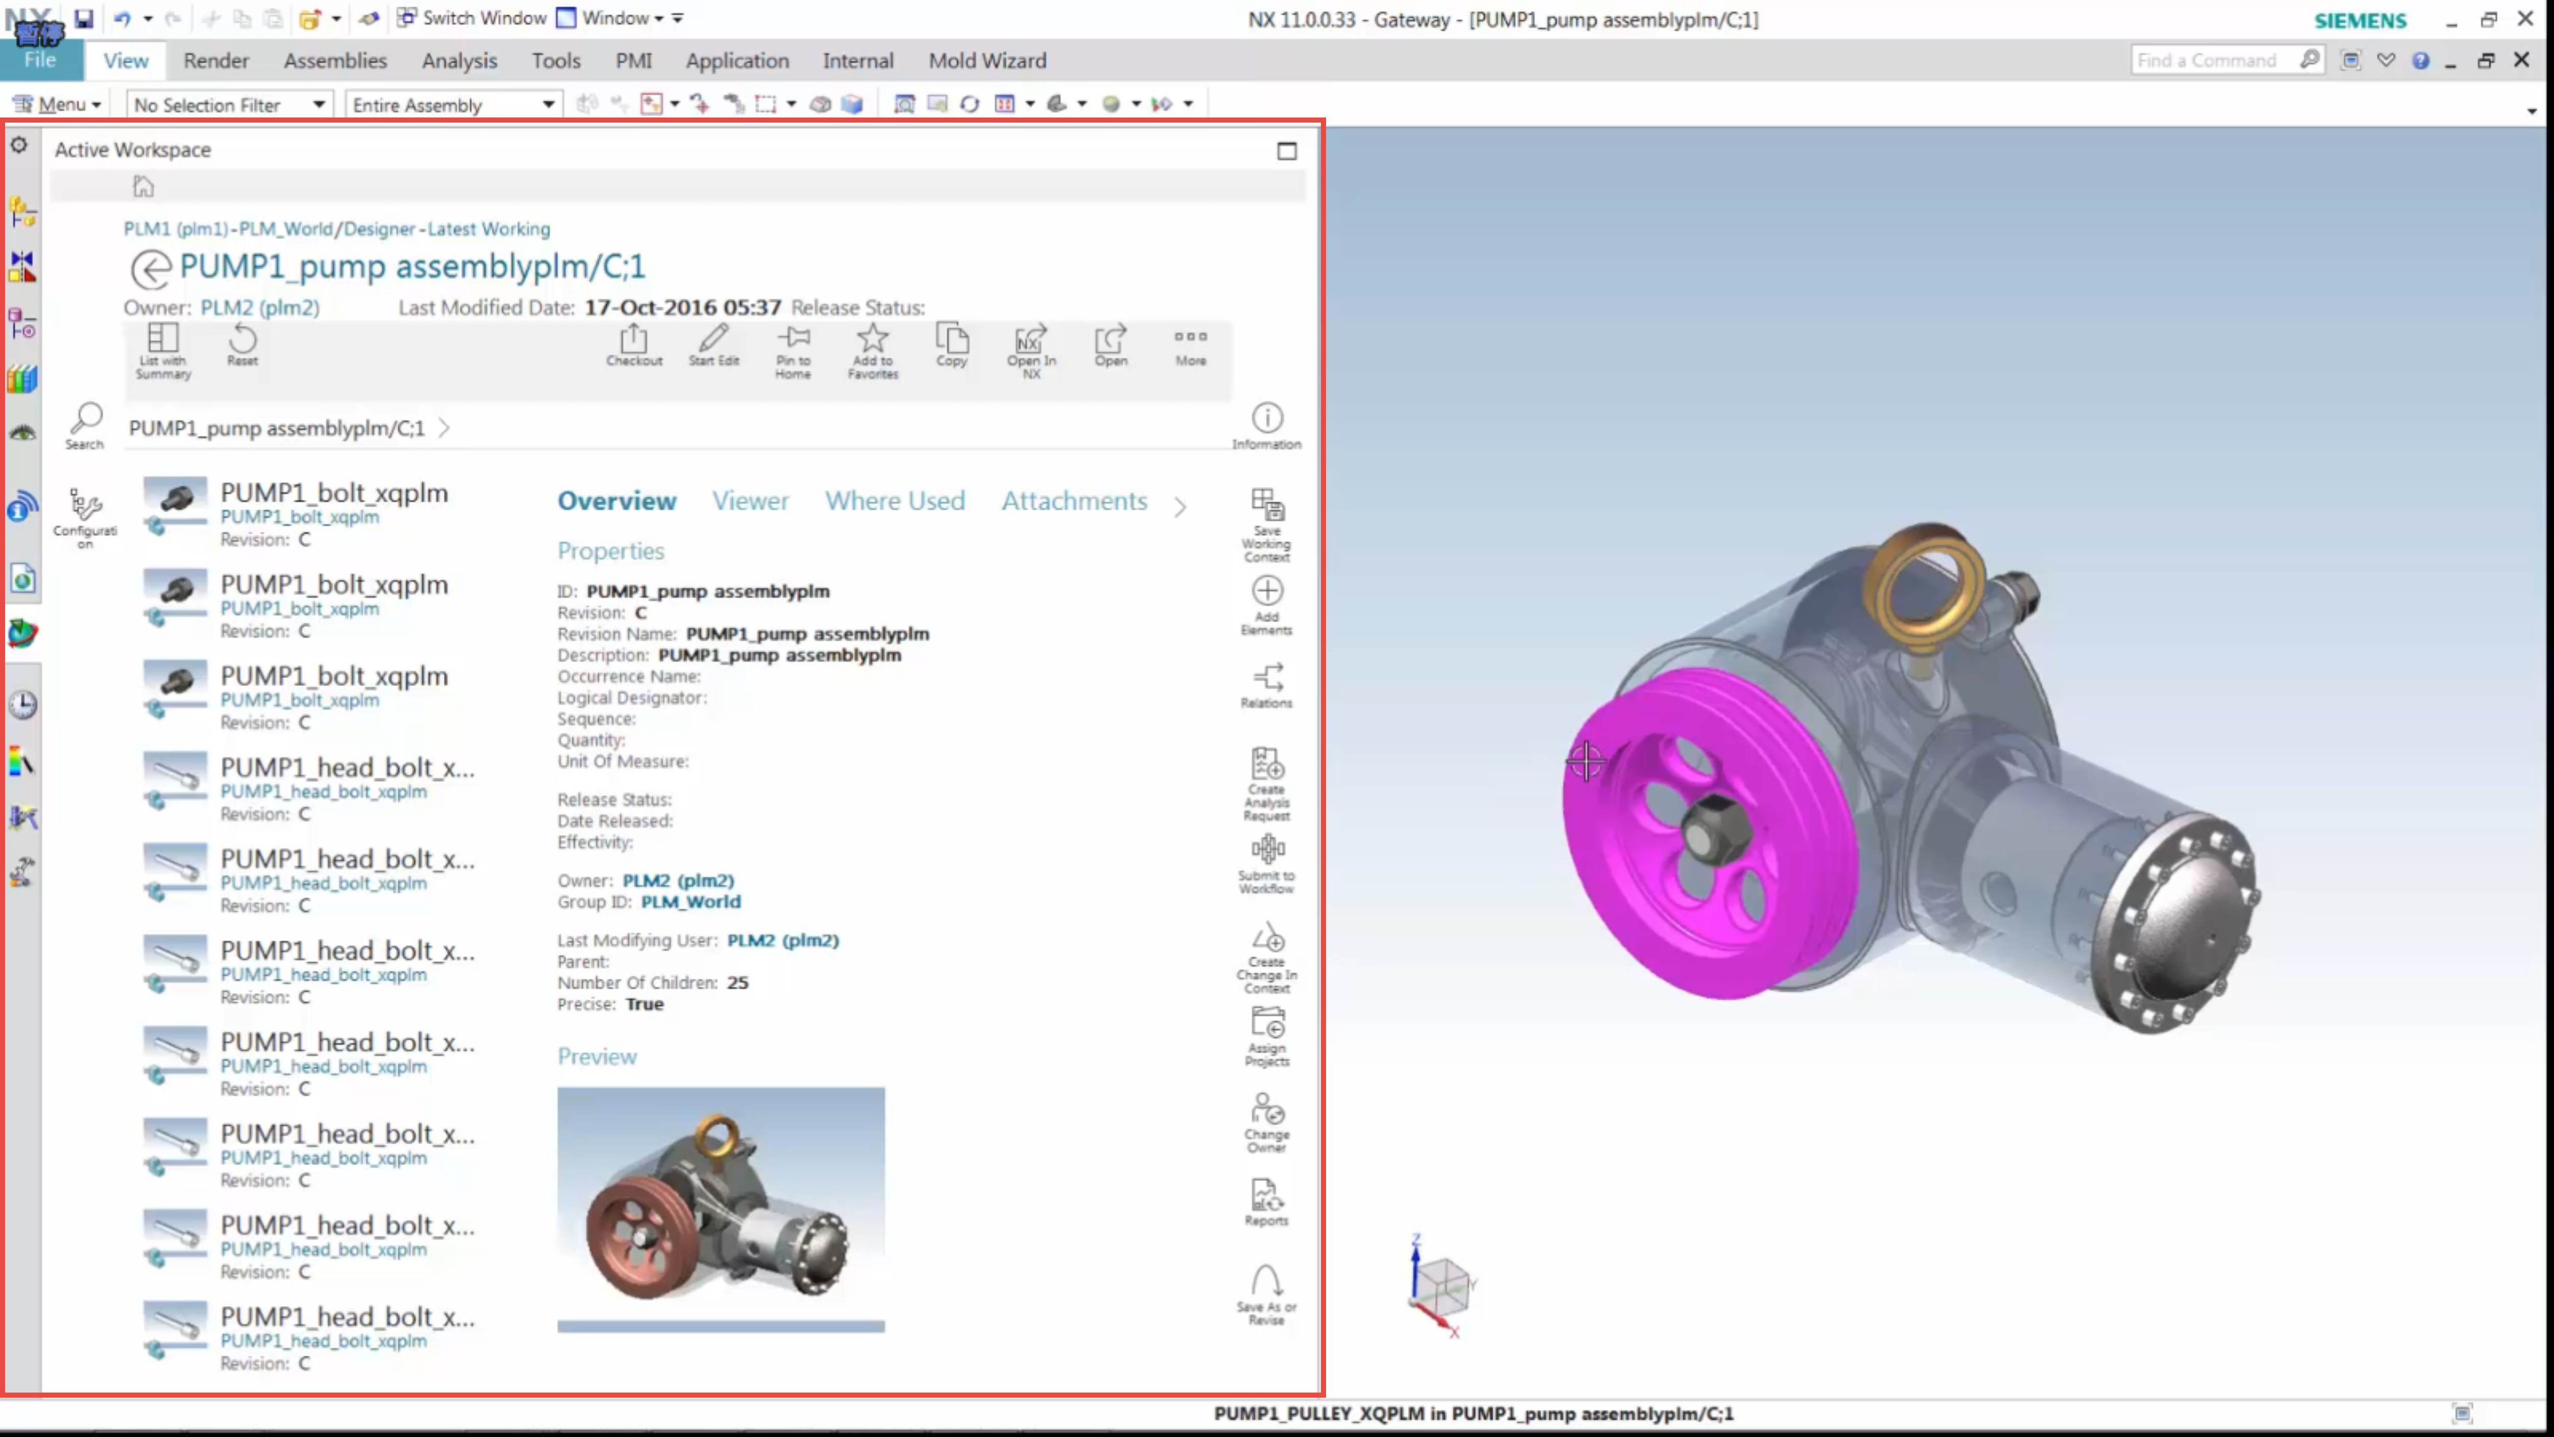
Task: Click the More ellipsis icon
Action: [1191, 347]
